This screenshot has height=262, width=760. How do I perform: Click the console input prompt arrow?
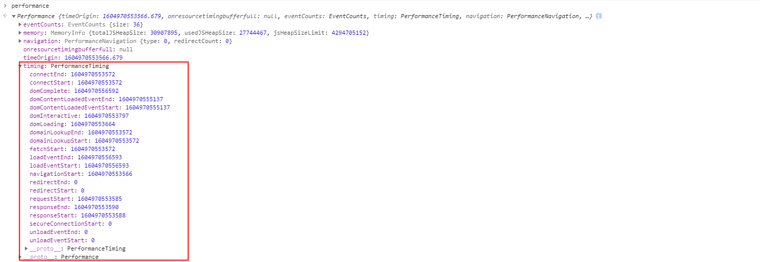[x=5, y=6]
